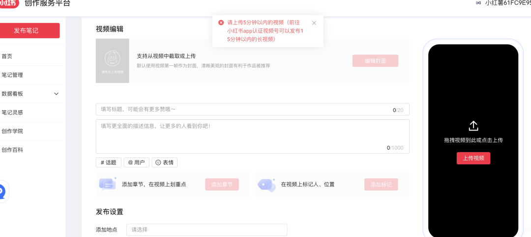Select the gray cover placeholder thumbnail
Image resolution: width=531 pixels, height=237 pixels.
click(x=113, y=60)
